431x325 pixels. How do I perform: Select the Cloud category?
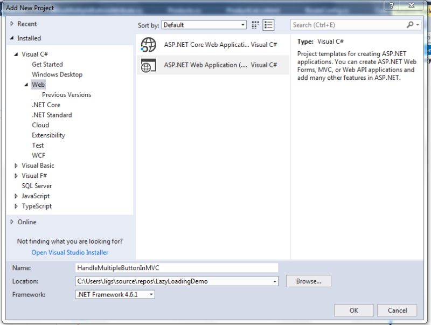point(40,125)
